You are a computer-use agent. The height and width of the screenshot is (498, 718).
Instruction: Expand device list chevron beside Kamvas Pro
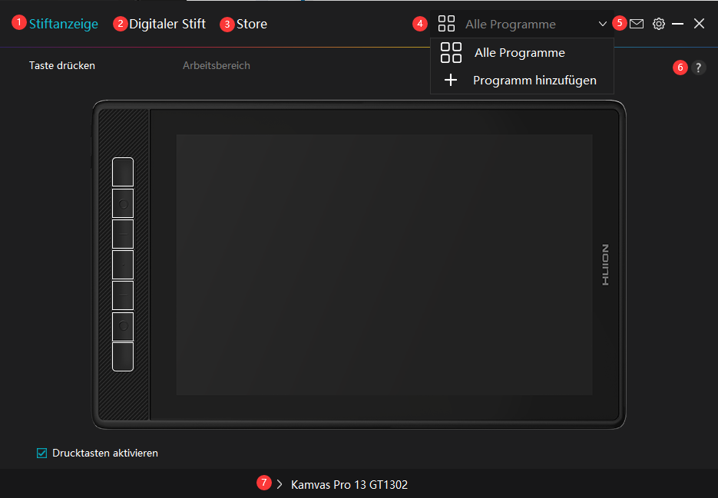[x=280, y=484]
